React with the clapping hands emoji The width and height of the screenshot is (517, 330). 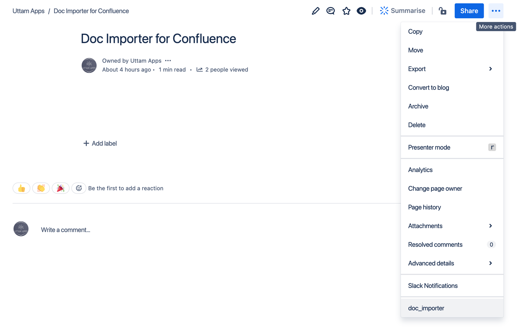(x=41, y=188)
